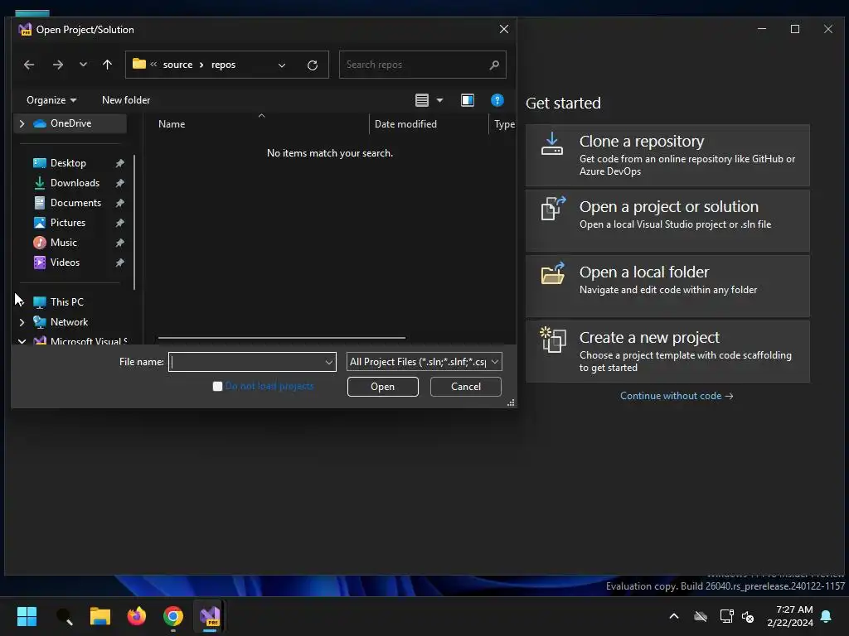Sort by the Type column header
The height and width of the screenshot is (636, 849).
pyautogui.click(x=503, y=124)
